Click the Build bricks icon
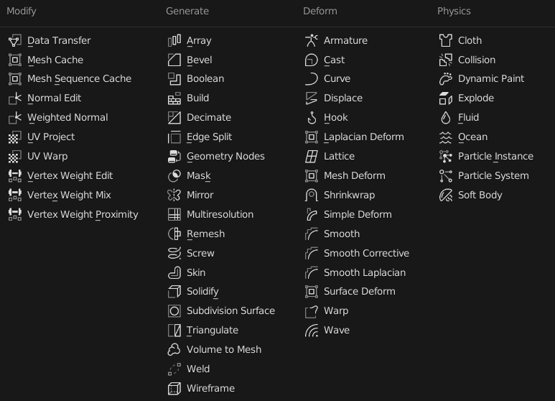555x401 pixels. coord(174,98)
